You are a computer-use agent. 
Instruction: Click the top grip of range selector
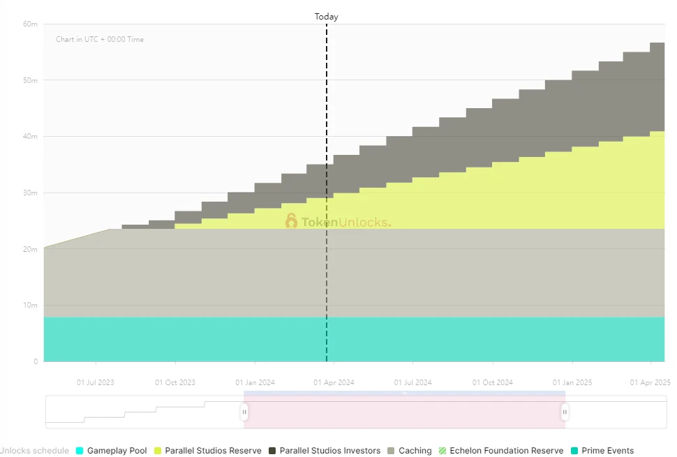pyautogui.click(x=404, y=394)
